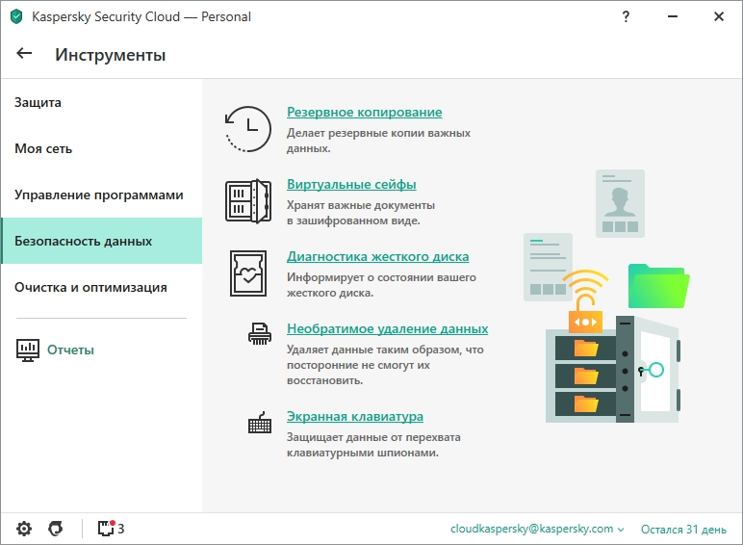Minimize the Kaspersky Security Cloud window
This screenshot has width=743, height=545.
tap(672, 16)
